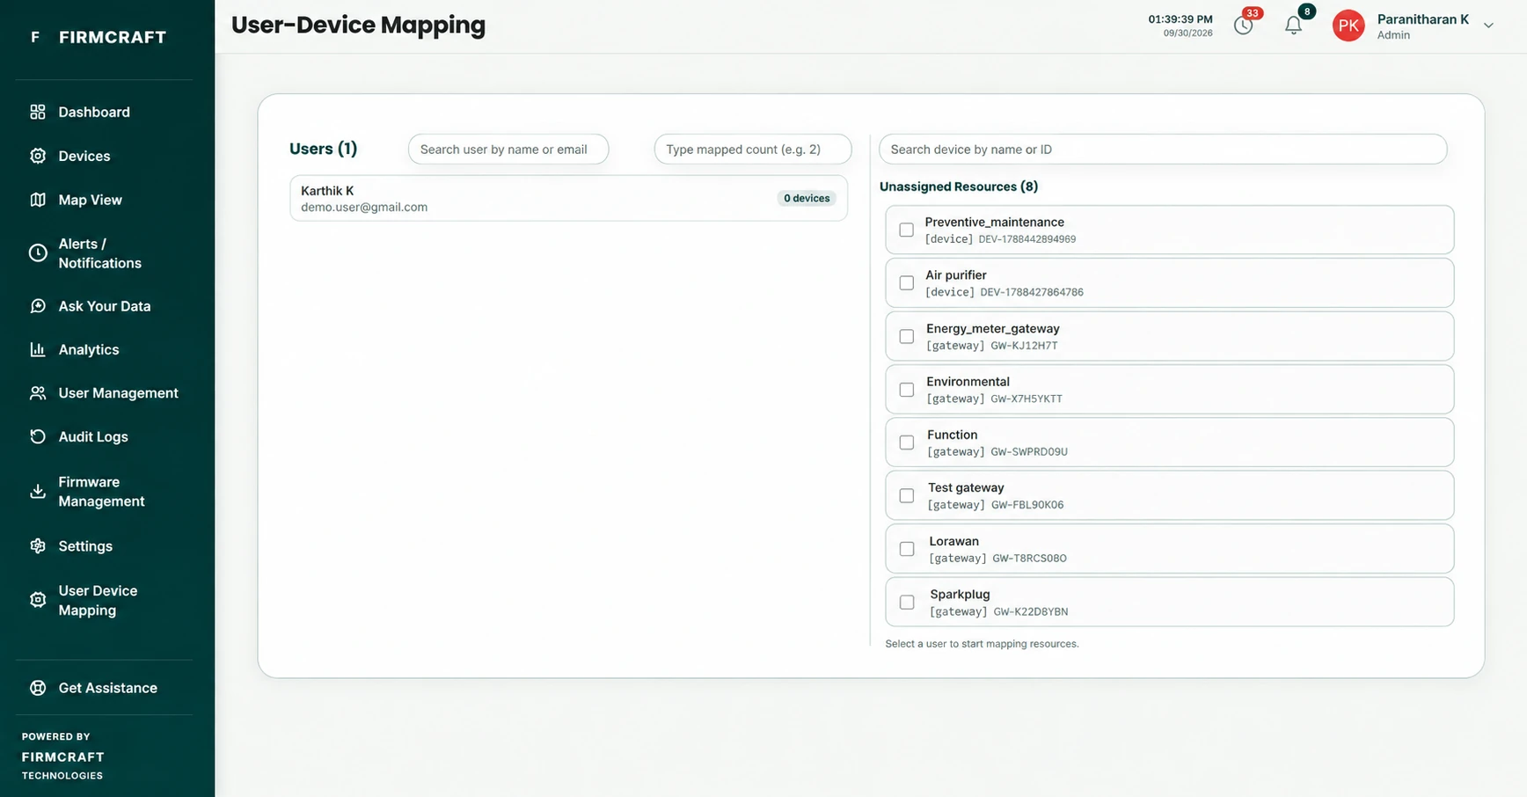1527x797 pixels.
Task: Click the Get Assistance lifebuoy icon
Action: point(37,688)
